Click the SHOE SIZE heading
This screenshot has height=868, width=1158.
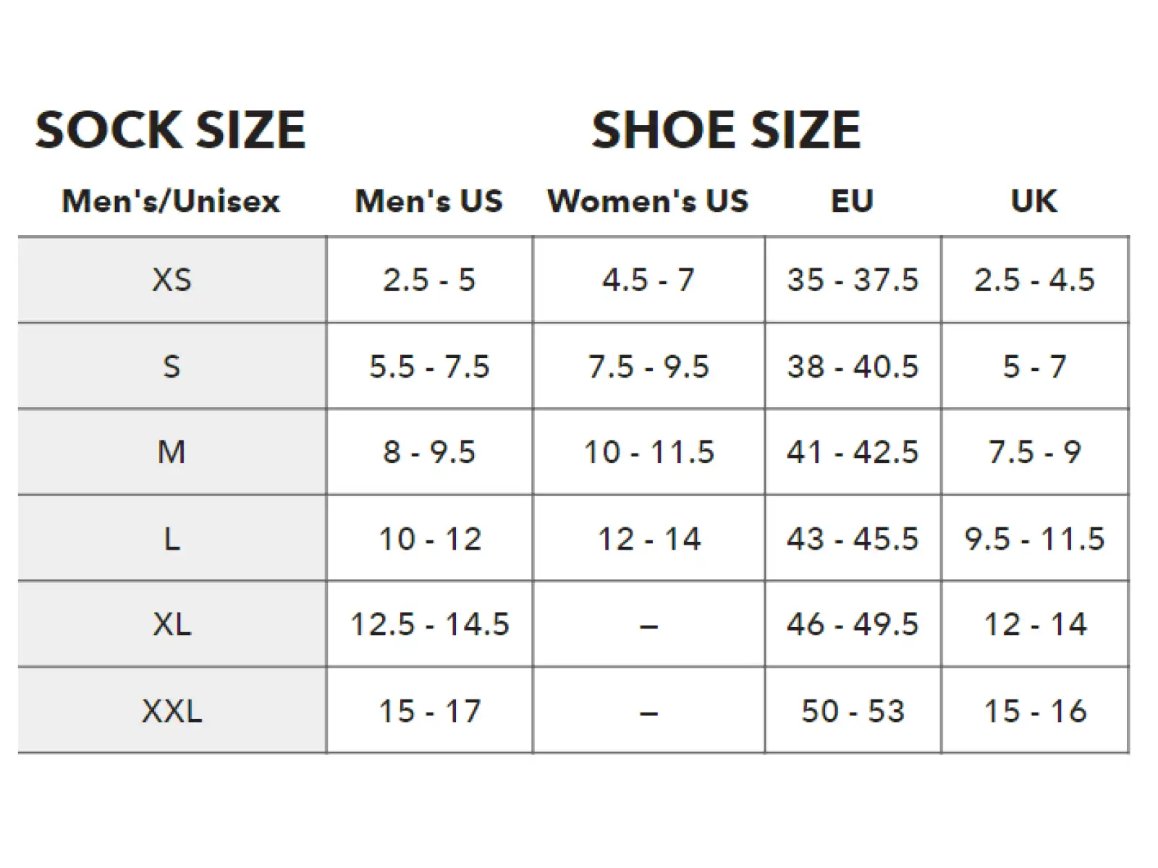coord(726,130)
